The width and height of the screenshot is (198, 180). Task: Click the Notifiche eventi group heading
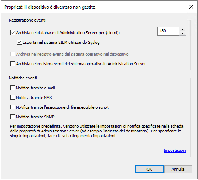(23, 78)
